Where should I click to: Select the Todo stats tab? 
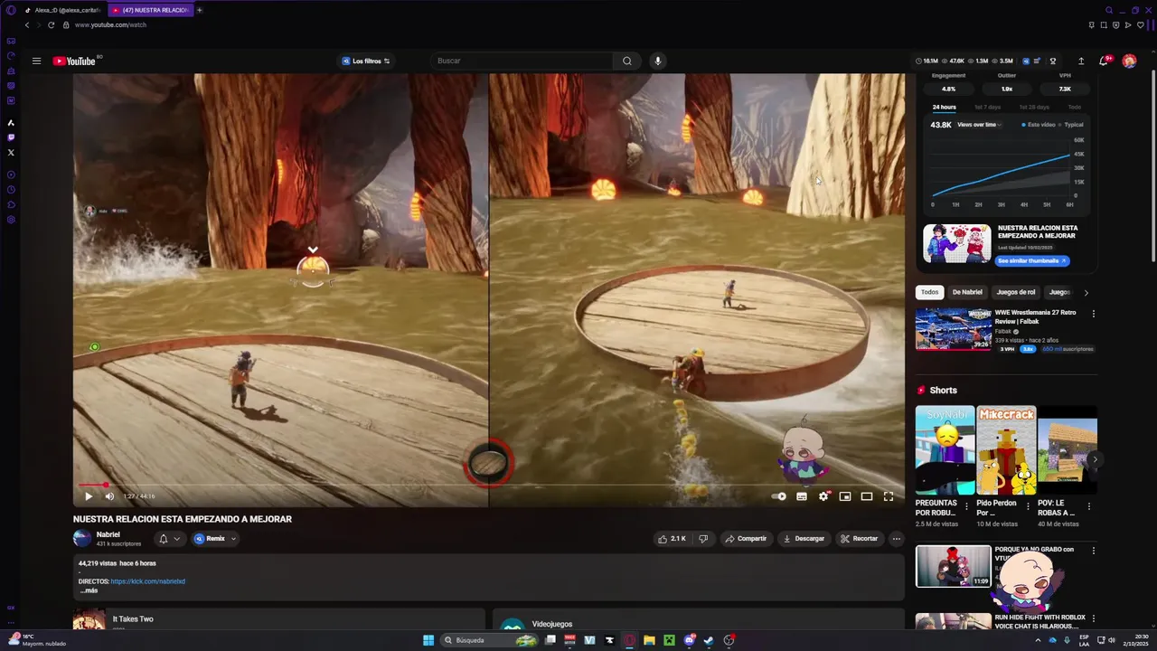1074,107
